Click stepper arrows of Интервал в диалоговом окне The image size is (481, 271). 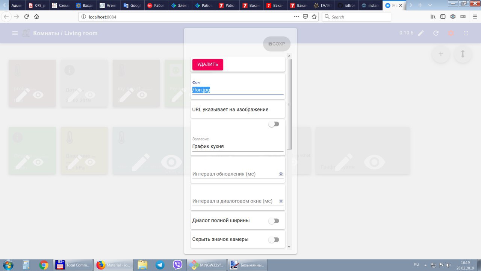coord(281,201)
